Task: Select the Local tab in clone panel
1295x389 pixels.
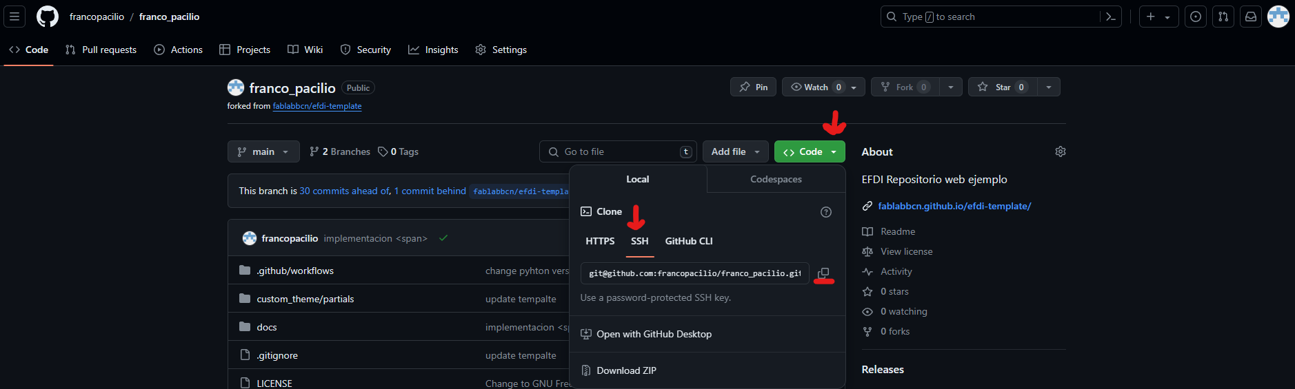Action: coord(638,179)
